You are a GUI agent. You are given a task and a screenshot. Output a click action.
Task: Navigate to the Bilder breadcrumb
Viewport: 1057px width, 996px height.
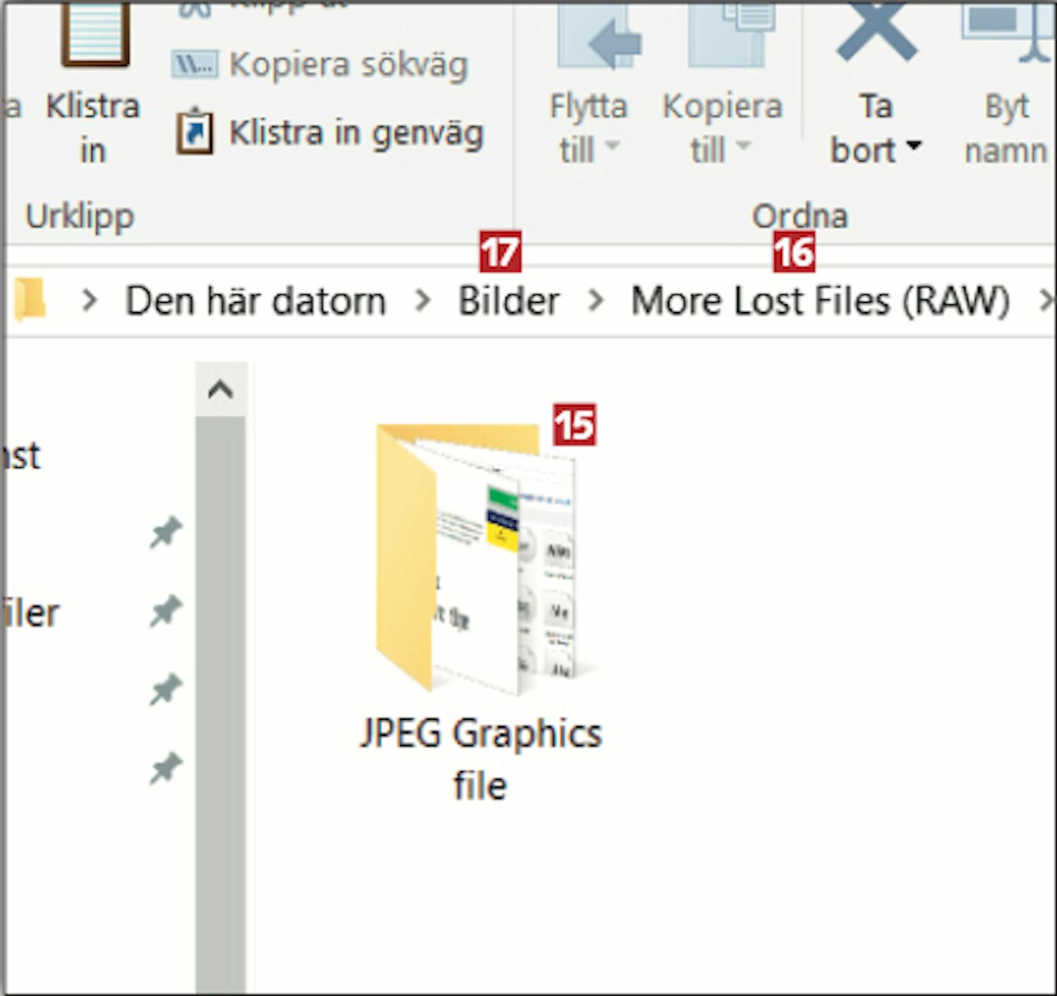(x=509, y=301)
